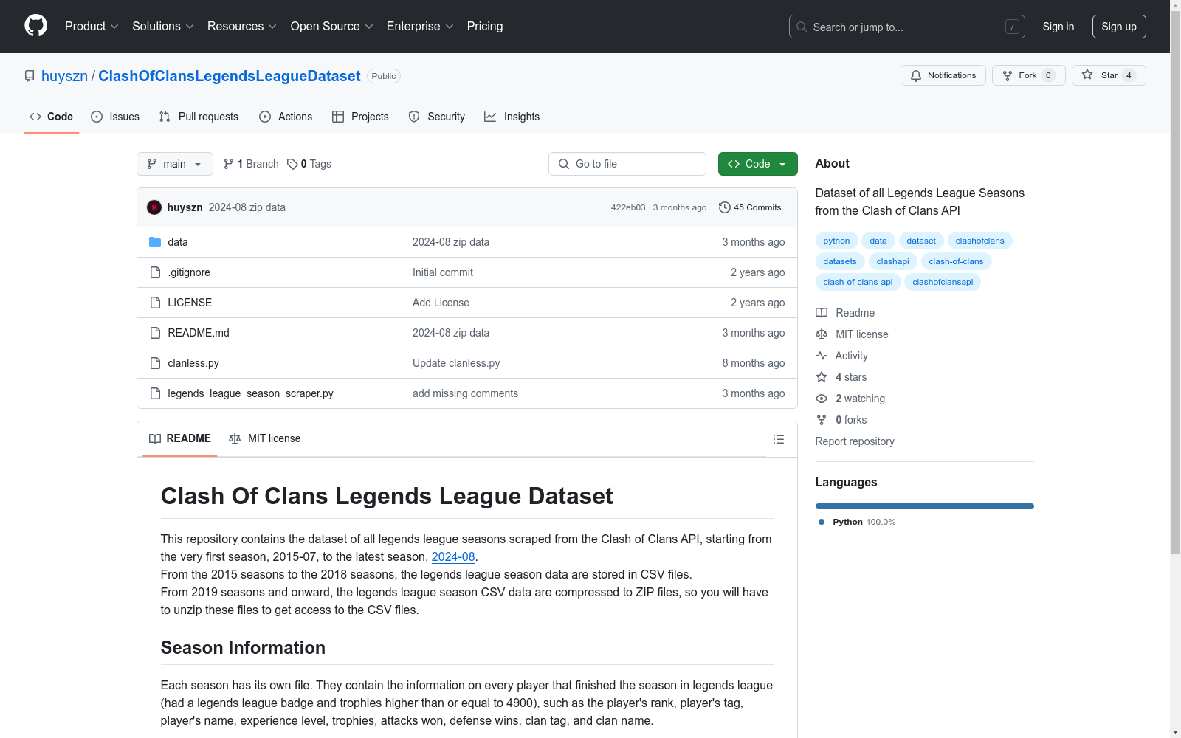The width and height of the screenshot is (1181, 738).
Task: Click the star icon to star repository
Action: 1087,75
